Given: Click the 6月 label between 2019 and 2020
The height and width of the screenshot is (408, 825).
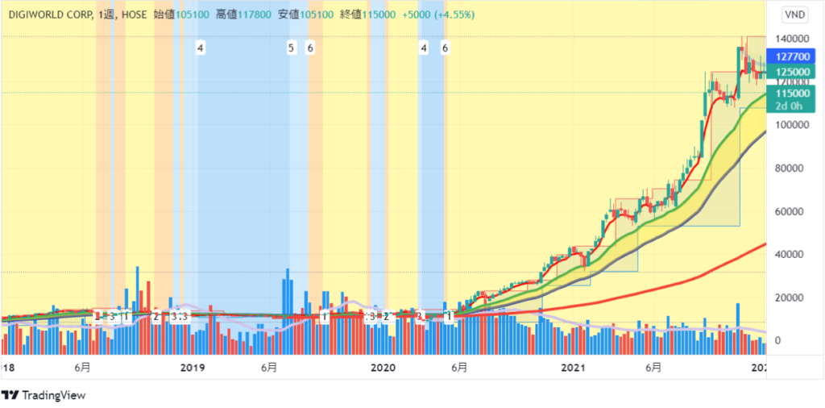Looking at the screenshot, I should click(x=269, y=368).
